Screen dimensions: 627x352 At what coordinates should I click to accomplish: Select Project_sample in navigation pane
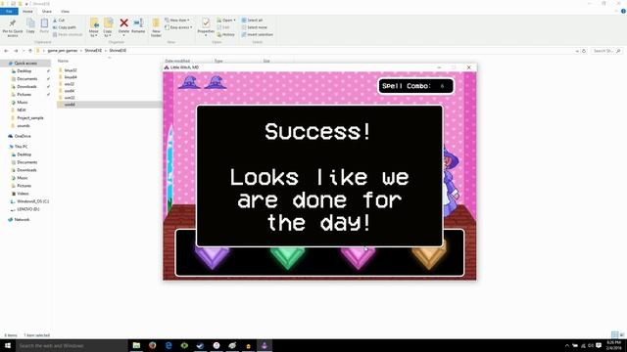tap(30, 117)
